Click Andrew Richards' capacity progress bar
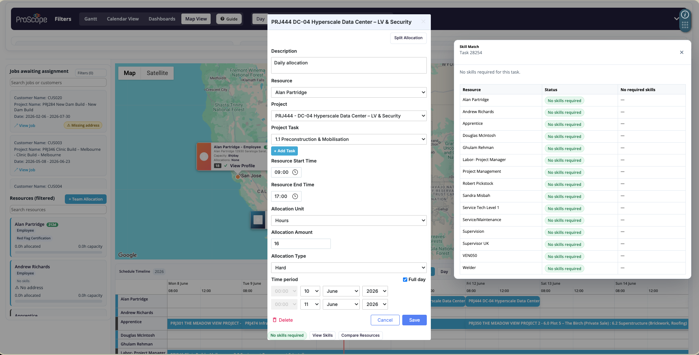 coord(58,302)
